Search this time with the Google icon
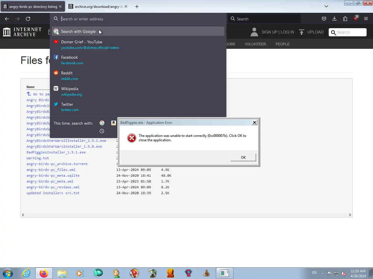 point(102,123)
